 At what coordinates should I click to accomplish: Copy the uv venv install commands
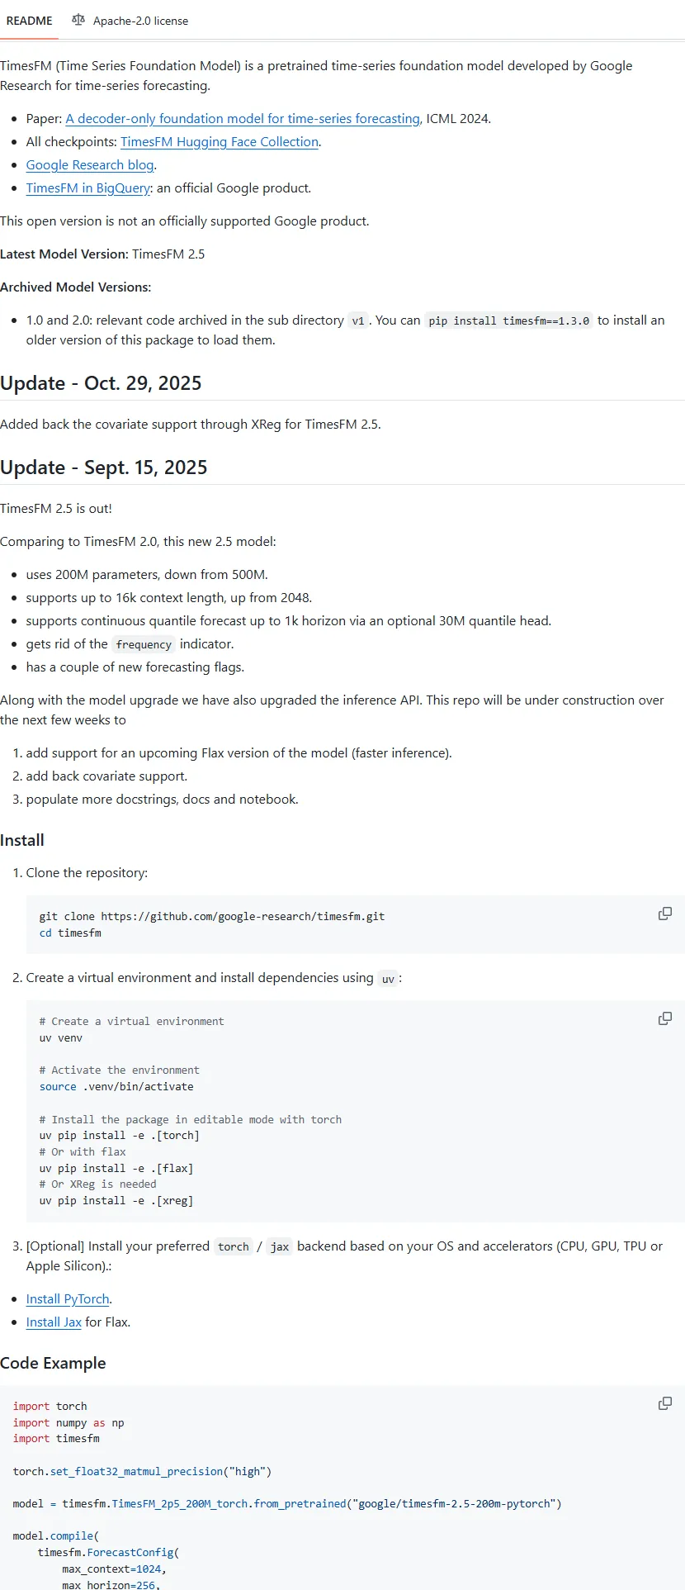coord(664,1018)
